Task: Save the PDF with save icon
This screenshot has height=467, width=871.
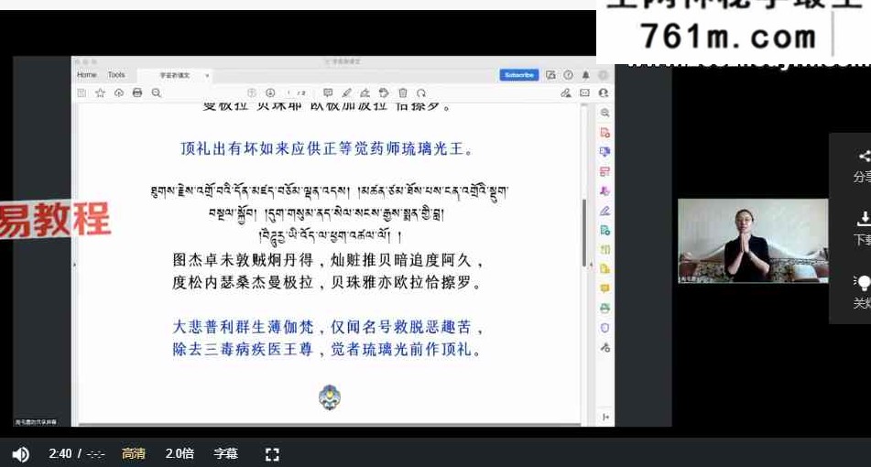Action: [82, 92]
